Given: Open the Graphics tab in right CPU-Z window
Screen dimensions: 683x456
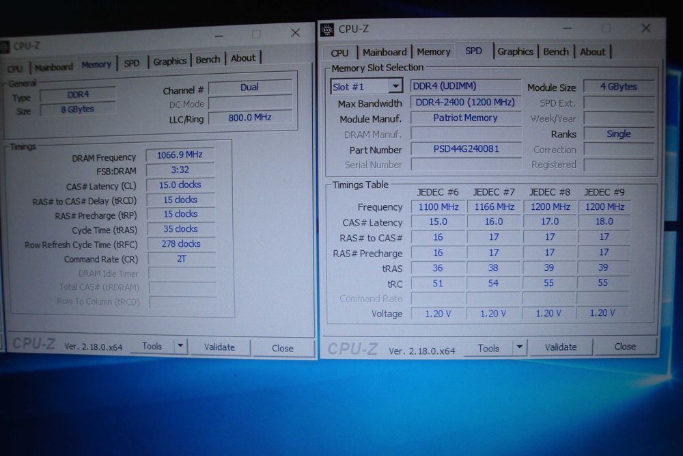Looking at the screenshot, I should (515, 51).
